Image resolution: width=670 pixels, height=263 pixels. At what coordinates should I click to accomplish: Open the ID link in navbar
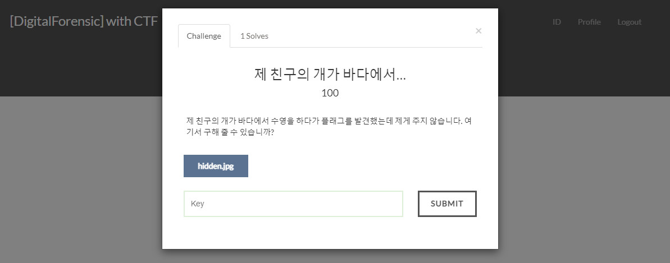tap(557, 22)
